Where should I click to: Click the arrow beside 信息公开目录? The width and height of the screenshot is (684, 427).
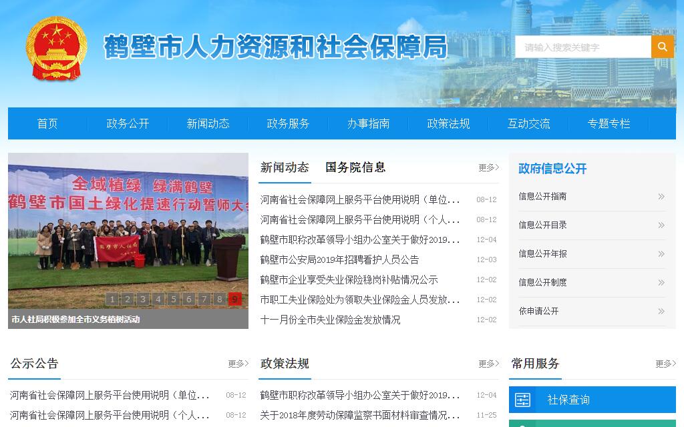click(661, 225)
